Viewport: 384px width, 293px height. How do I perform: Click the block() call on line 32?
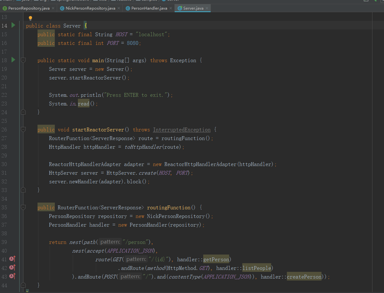[x=137, y=181]
